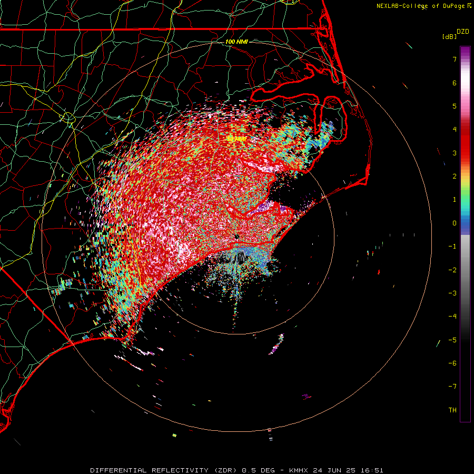Click the 7 dB value on the color scale
474x474 pixels.
tap(455, 59)
